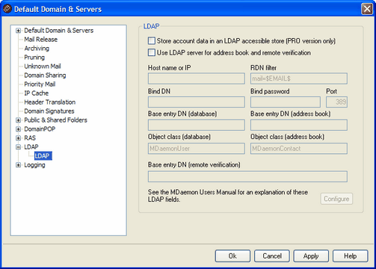Click the Ok button
Image resolution: width=376 pixels, height=269 pixels.
point(232,256)
